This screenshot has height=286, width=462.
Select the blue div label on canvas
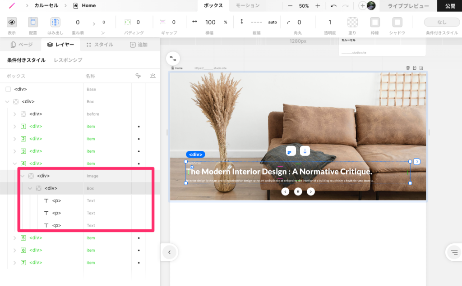click(195, 154)
